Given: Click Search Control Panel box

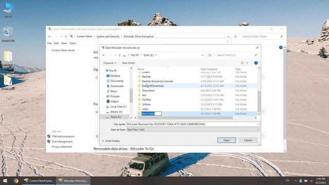Looking at the screenshot, I should pos(263,36).
